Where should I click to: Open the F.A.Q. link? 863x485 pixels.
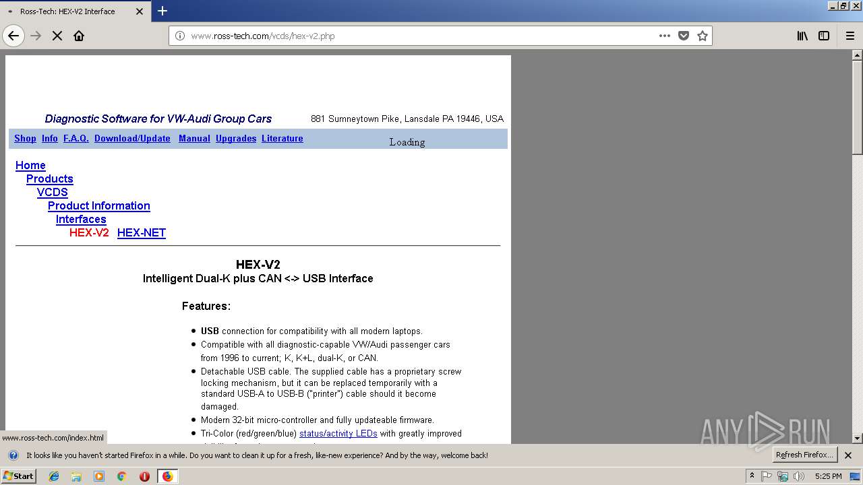tap(76, 138)
